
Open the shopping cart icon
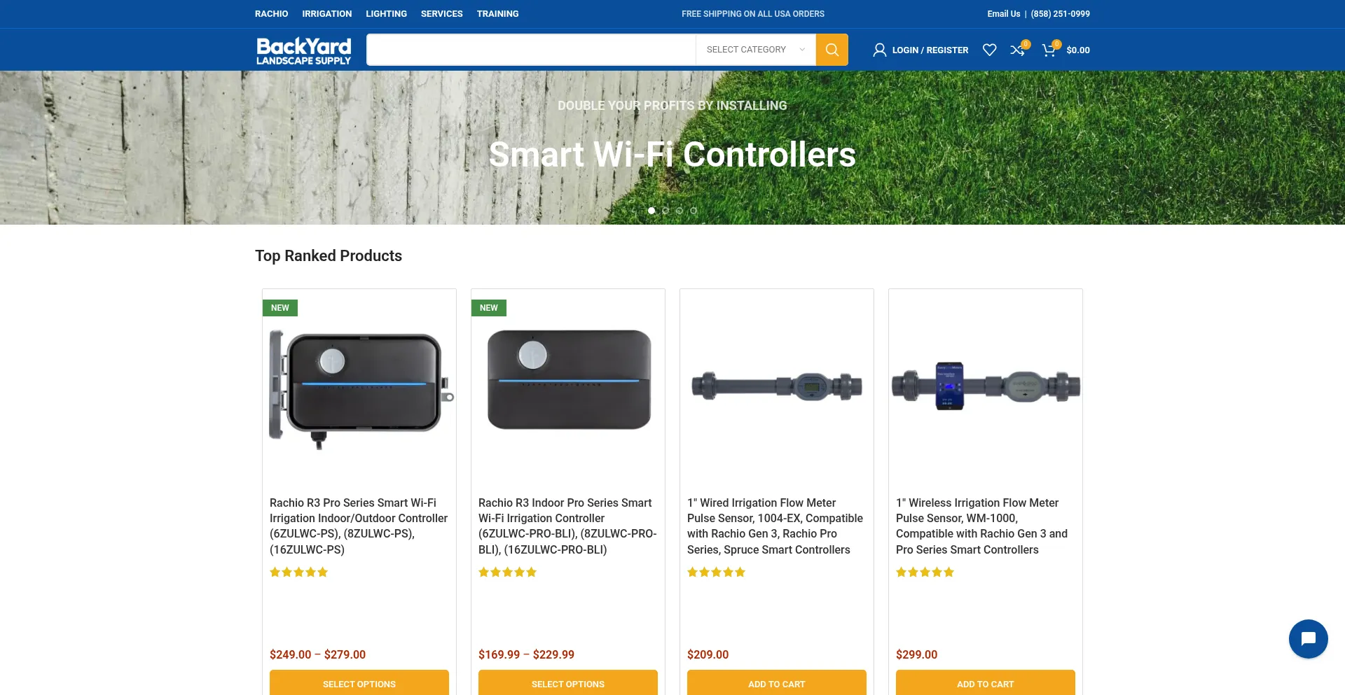click(1049, 50)
